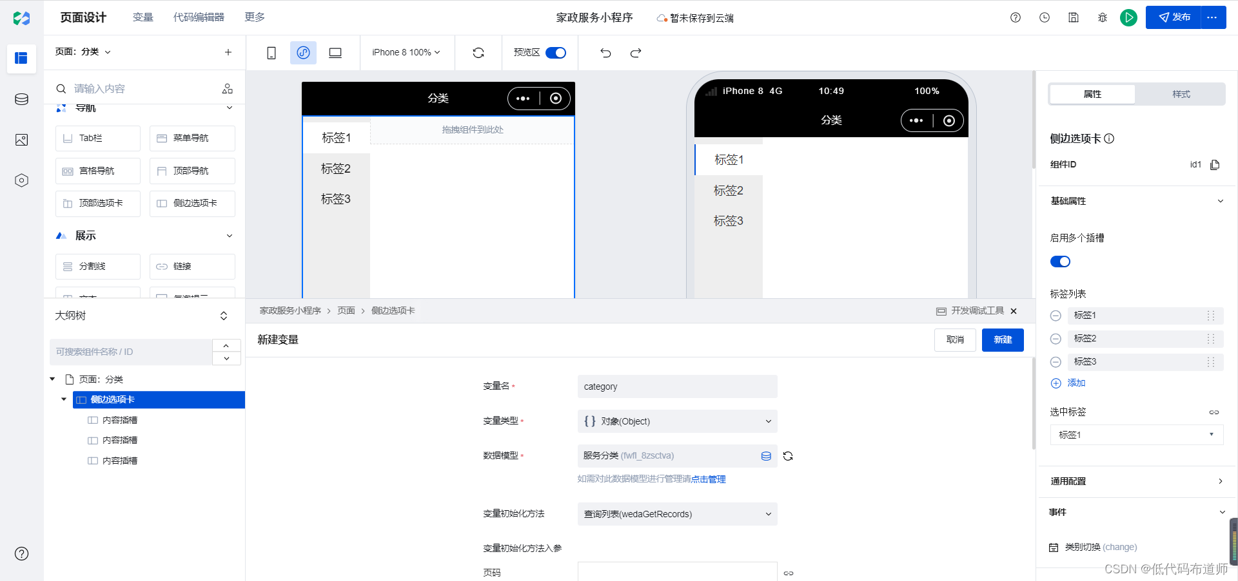Refresh the data model field
Screen dimensions: 1238x581
coord(788,456)
